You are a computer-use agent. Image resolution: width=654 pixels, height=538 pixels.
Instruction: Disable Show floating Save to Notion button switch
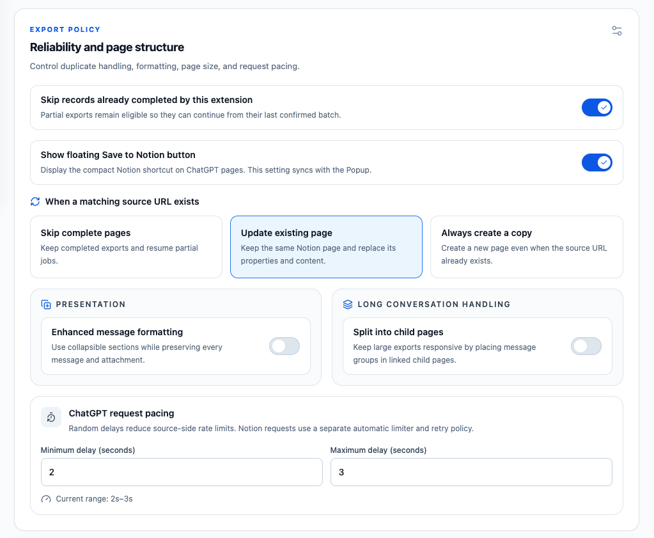pyautogui.click(x=597, y=162)
